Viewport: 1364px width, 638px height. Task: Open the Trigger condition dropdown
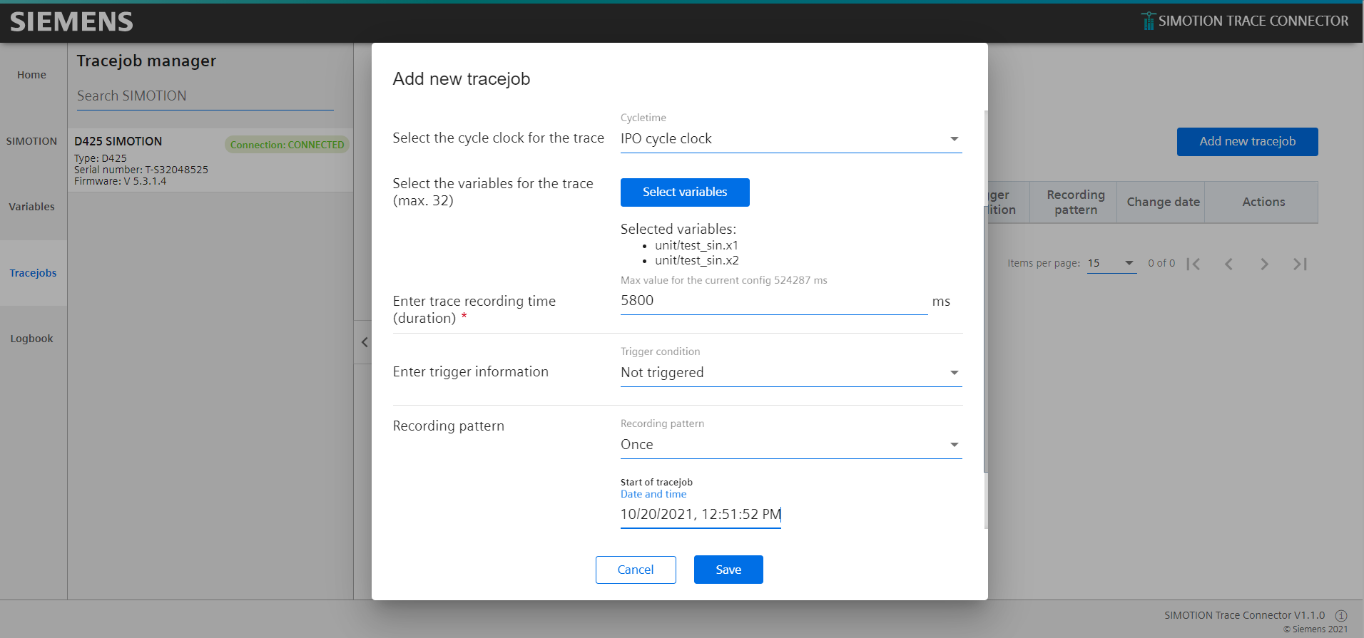pyautogui.click(x=791, y=373)
